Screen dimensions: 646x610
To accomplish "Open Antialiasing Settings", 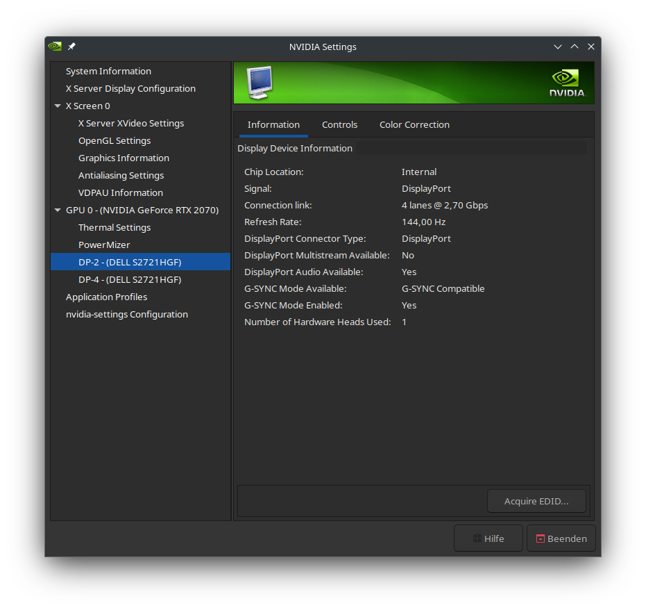I will click(x=121, y=175).
